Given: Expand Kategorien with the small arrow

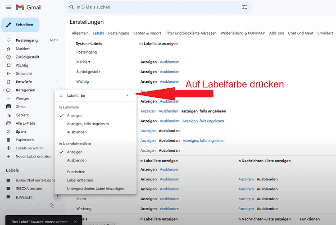Looking at the screenshot, I should pyautogui.click(x=4, y=90).
